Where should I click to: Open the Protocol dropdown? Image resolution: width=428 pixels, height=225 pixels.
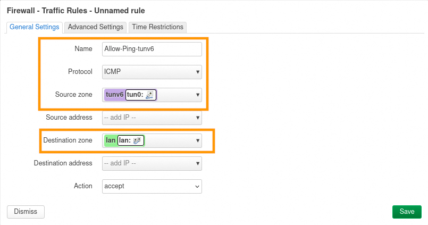click(x=152, y=72)
